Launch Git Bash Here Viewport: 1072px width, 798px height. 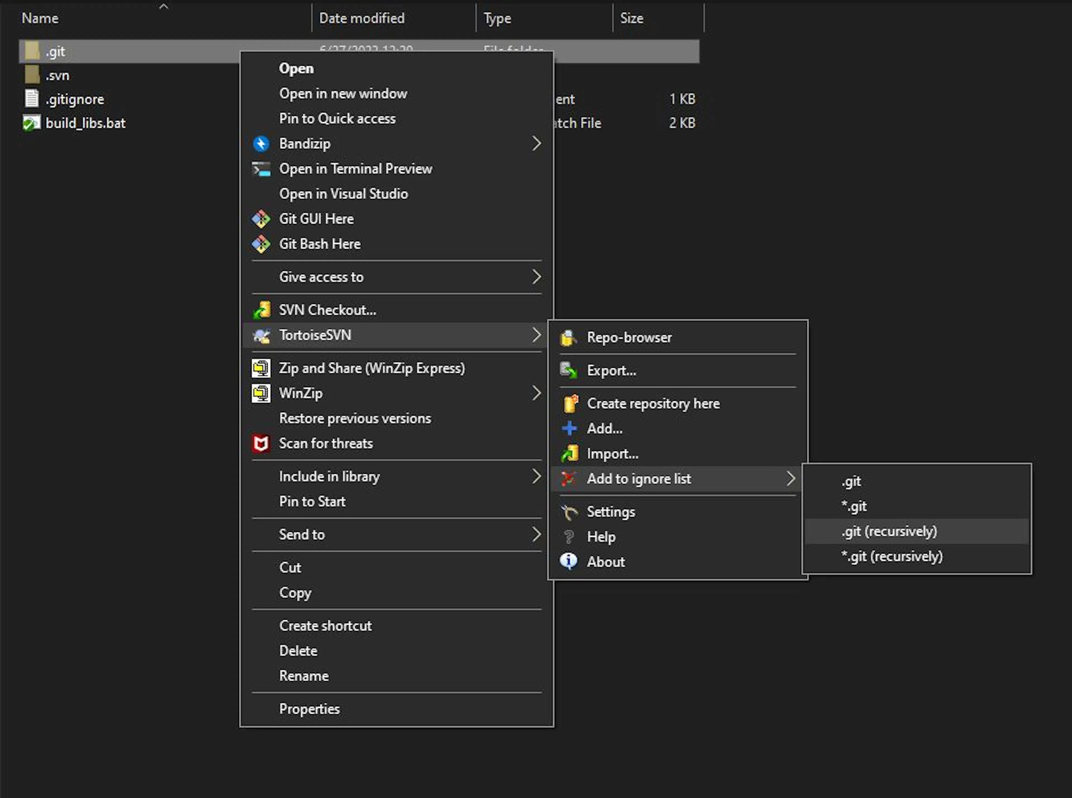point(320,244)
